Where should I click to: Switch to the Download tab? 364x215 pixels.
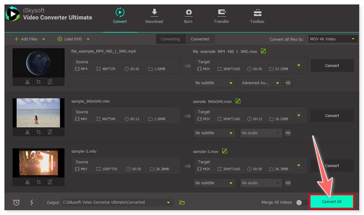coord(154,16)
